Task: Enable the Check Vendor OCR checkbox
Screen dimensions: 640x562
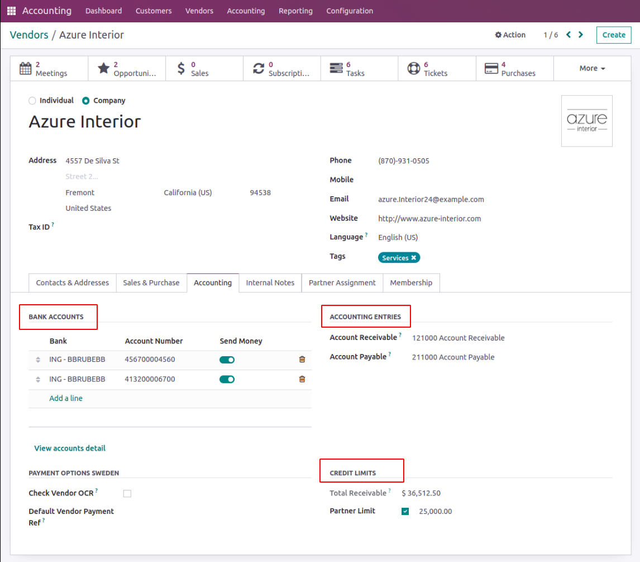Action: pos(127,493)
